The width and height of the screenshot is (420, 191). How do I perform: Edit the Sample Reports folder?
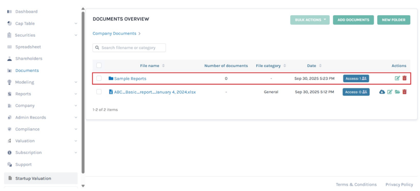click(397, 79)
